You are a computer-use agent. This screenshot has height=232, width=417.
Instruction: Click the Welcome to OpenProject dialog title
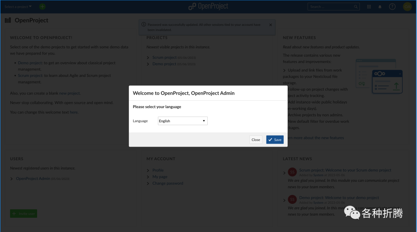click(x=184, y=93)
